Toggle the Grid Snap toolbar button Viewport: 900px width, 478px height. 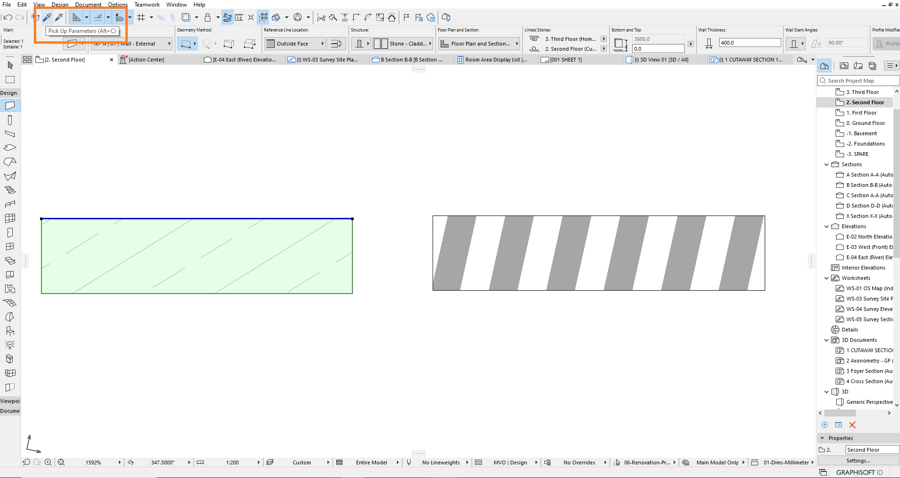click(141, 17)
